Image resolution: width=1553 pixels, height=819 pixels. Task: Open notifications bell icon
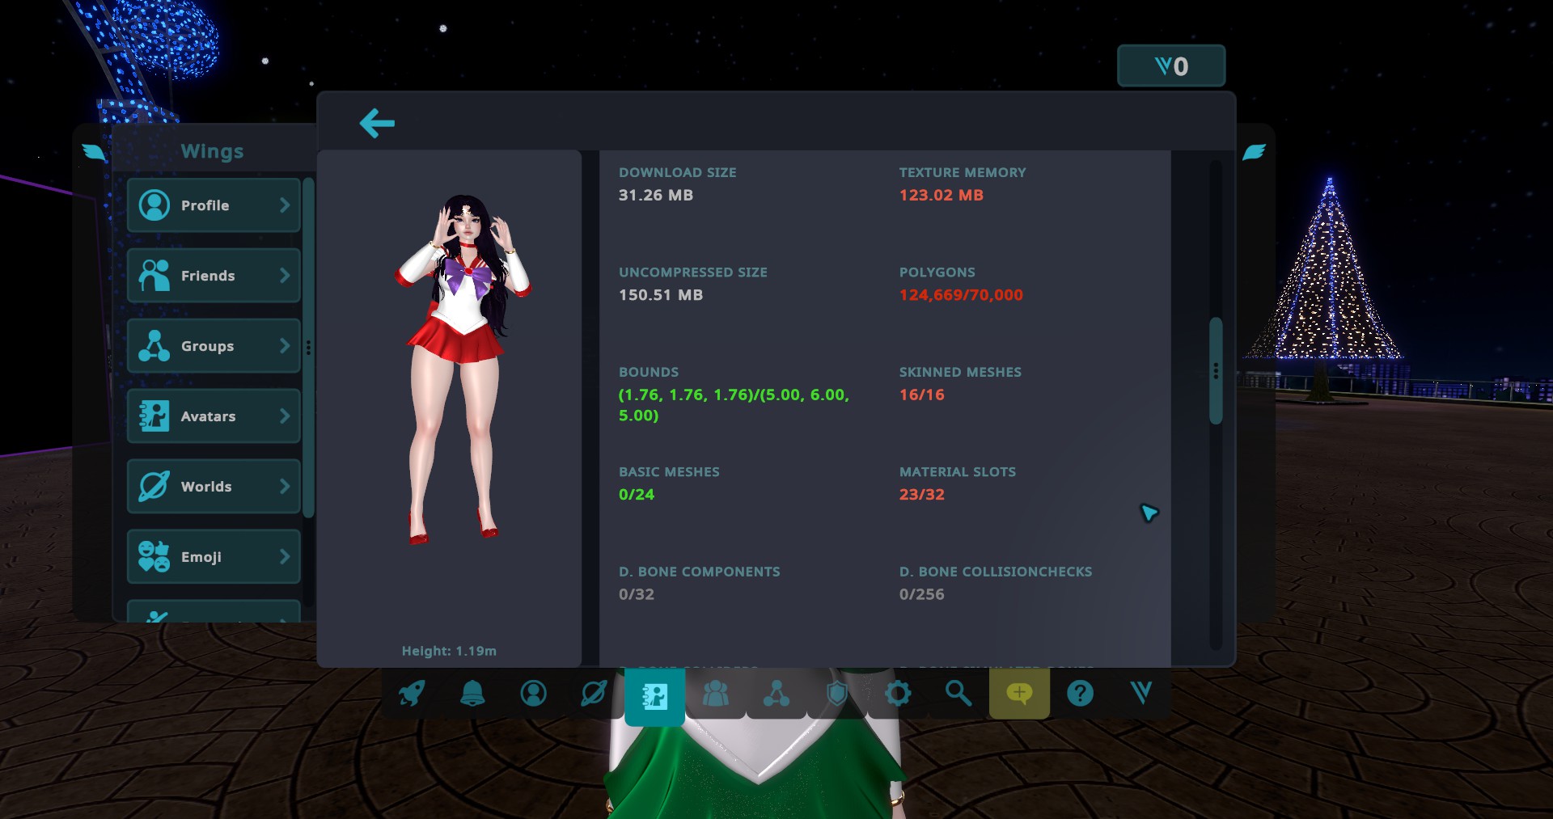click(472, 693)
